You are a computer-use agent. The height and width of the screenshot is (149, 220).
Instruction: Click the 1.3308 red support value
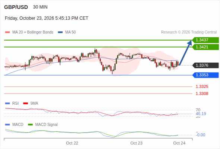pyautogui.click(x=202, y=93)
